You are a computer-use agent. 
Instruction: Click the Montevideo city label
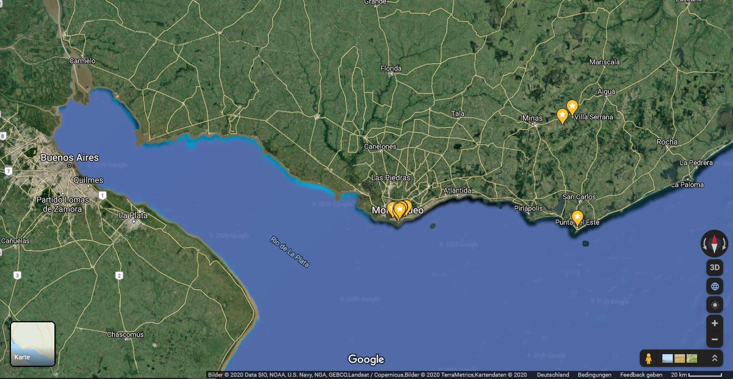pos(398,210)
